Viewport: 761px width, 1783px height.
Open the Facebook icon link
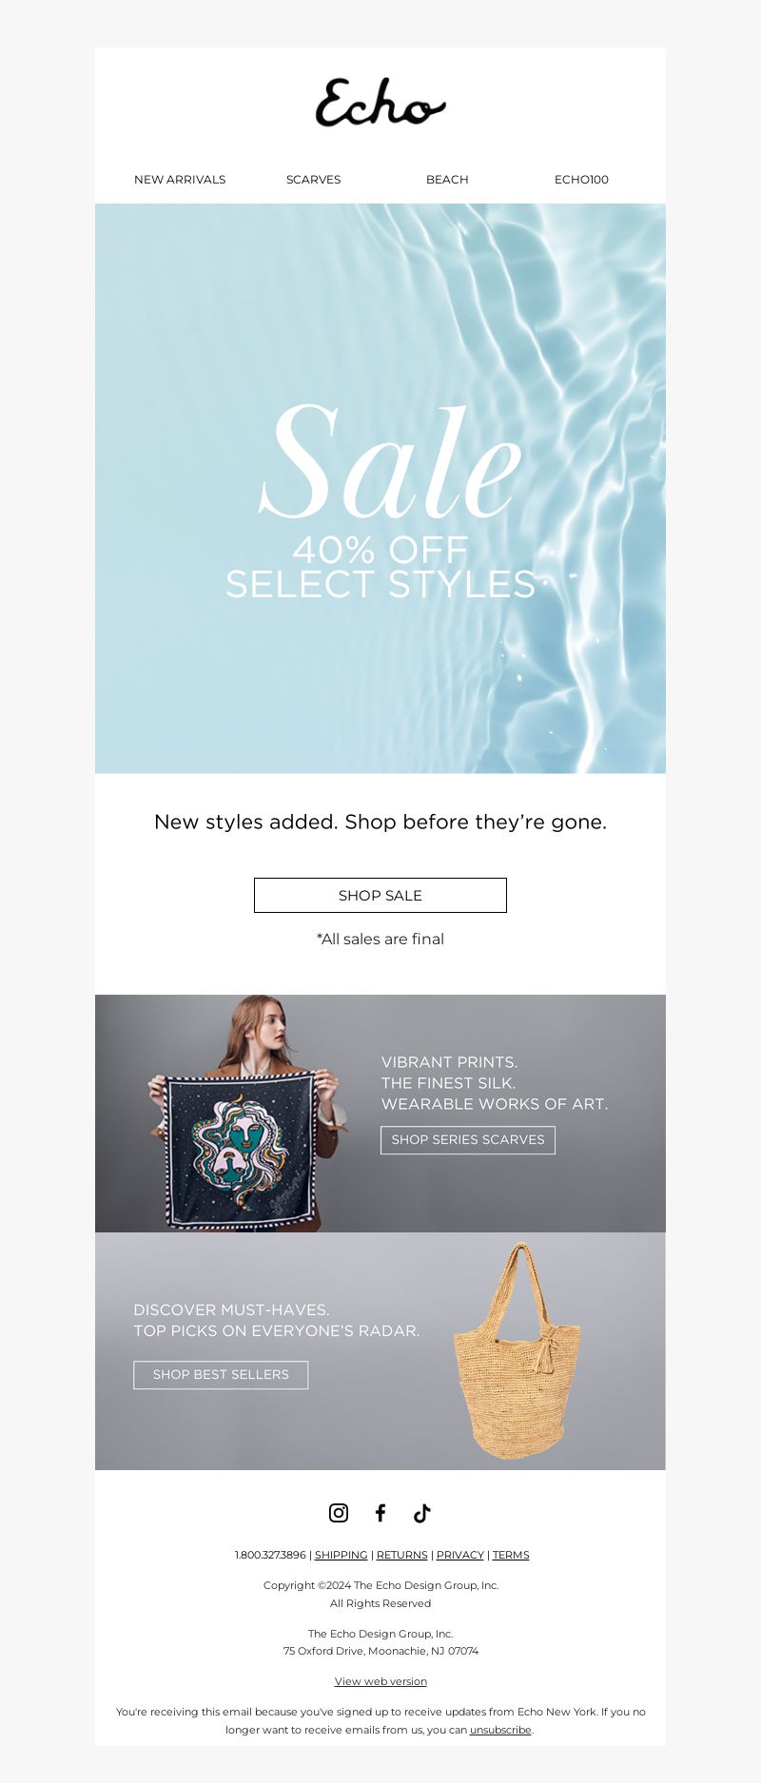point(380,1512)
